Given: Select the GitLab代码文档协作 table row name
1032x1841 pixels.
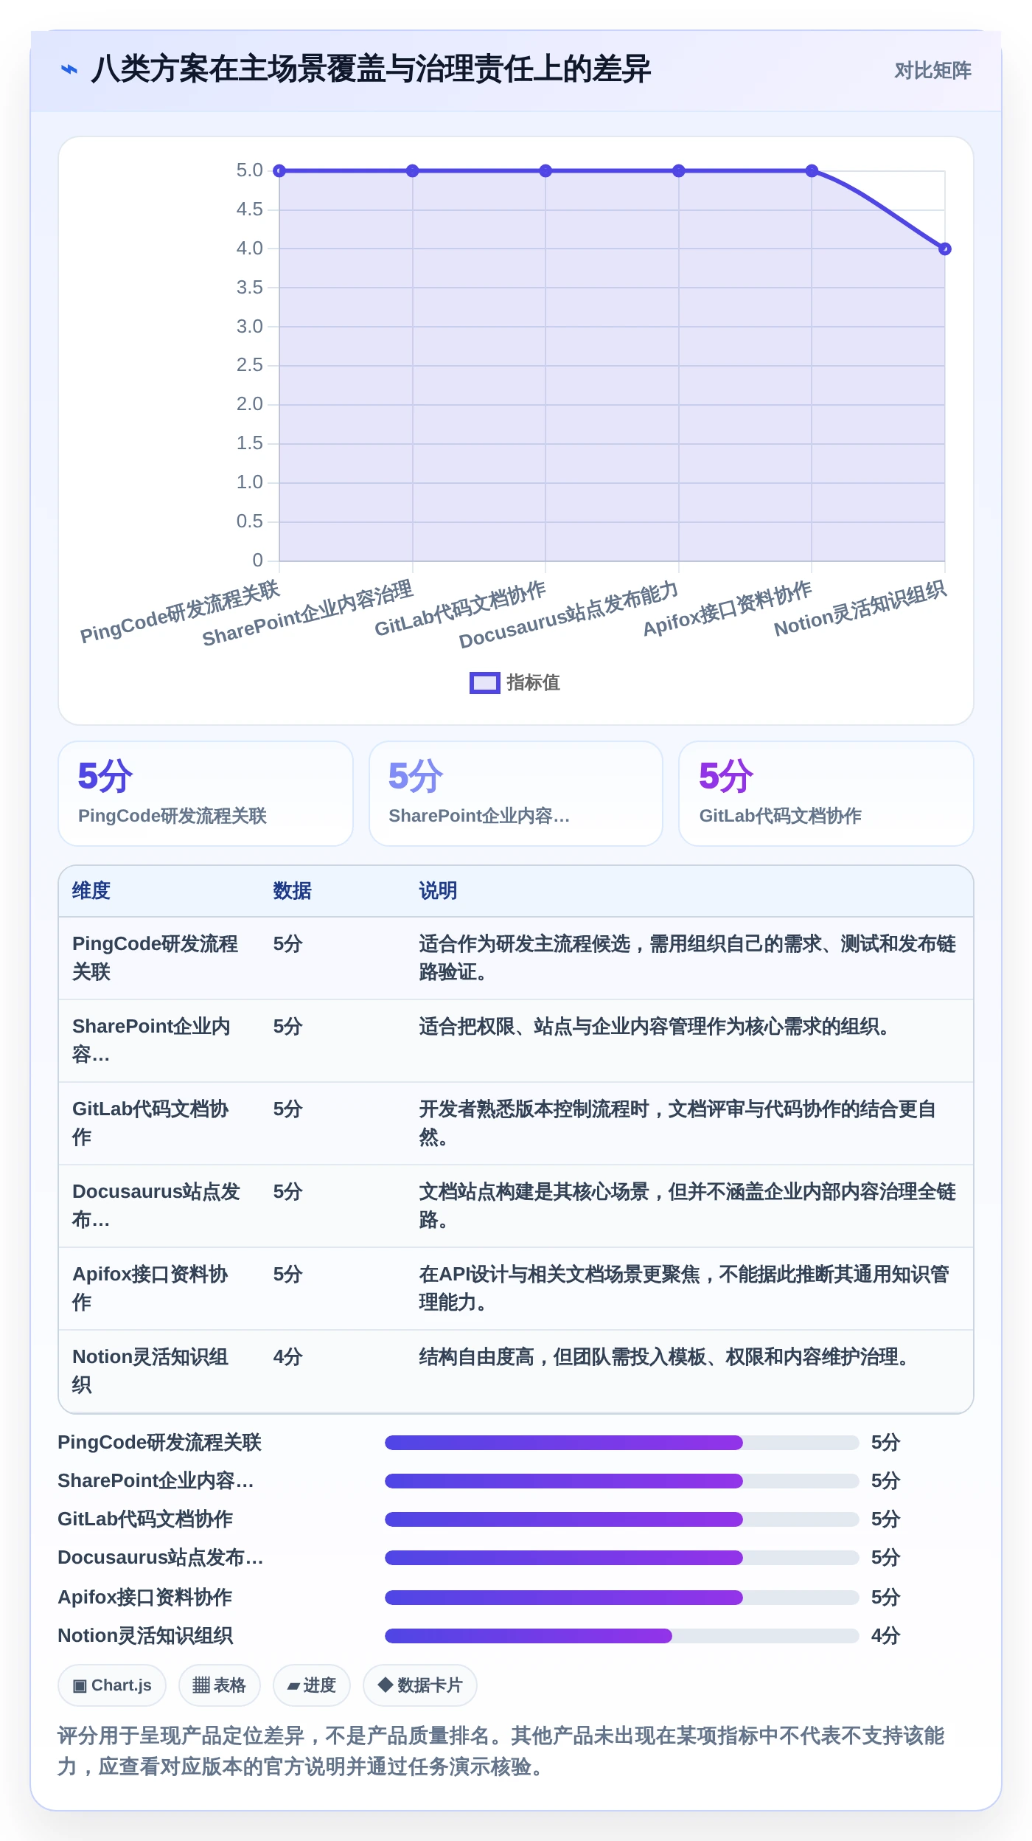Looking at the screenshot, I should tap(151, 1123).
